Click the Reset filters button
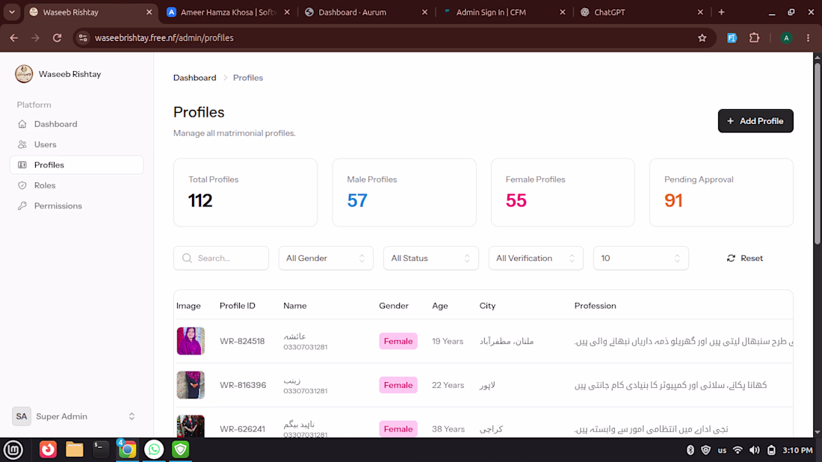The height and width of the screenshot is (462, 822). click(745, 258)
